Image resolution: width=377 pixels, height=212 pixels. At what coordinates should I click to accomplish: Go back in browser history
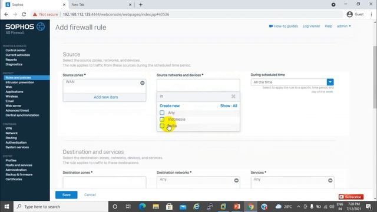click(x=6, y=14)
